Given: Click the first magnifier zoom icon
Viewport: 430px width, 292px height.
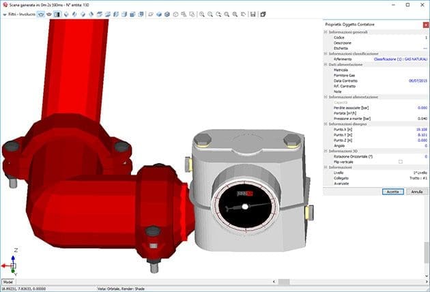Looking at the screenshot, I should pos(201,14).
